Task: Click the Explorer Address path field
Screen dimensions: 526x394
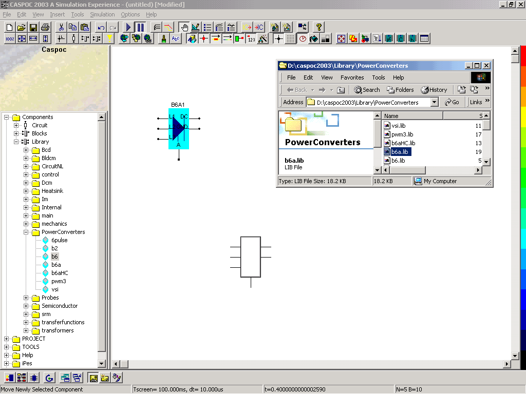Action: (368, 102)
